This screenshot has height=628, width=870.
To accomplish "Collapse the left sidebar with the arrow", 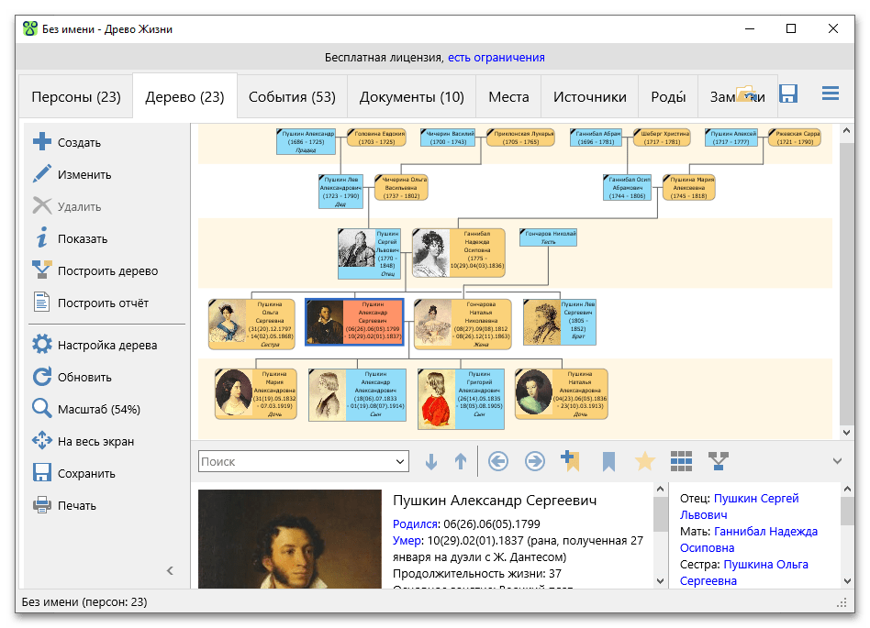I will 170,570.
